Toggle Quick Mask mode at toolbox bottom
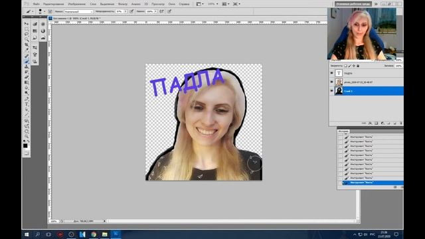425x239 pixels. click(x=27, y=153)
